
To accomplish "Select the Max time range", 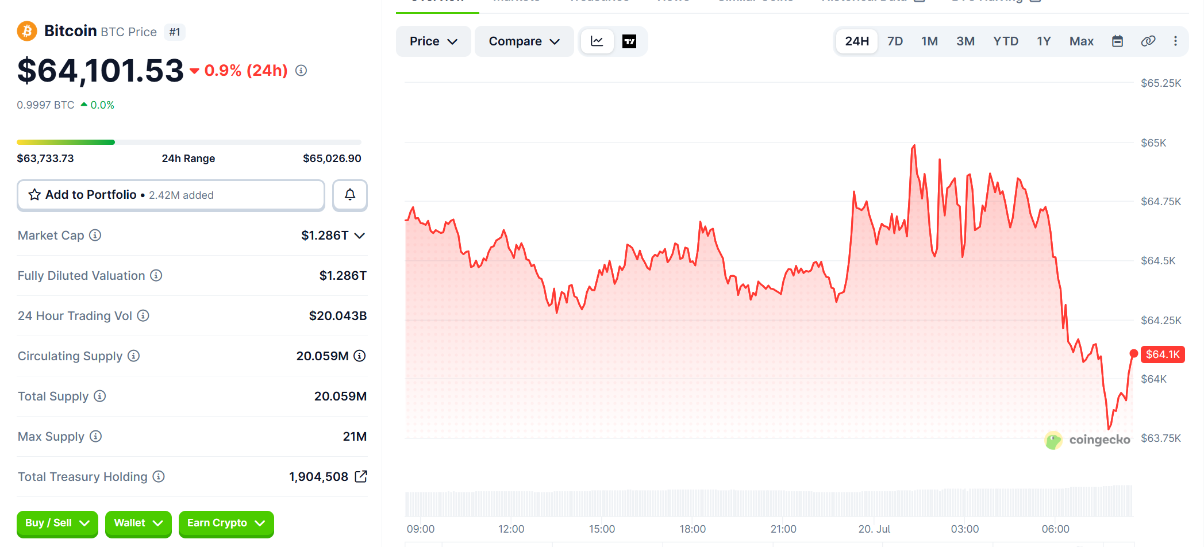I will [x=1082, y=41].
